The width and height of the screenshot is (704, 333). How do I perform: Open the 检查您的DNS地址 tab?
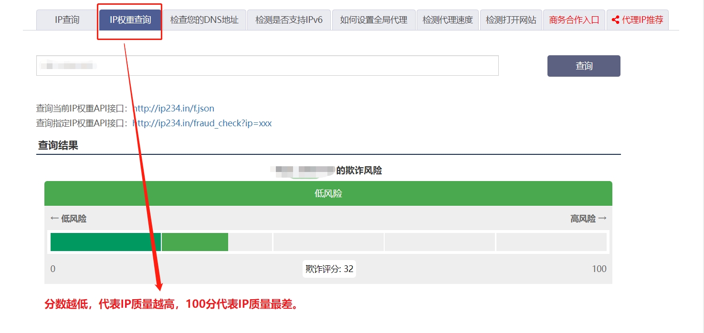204,20
